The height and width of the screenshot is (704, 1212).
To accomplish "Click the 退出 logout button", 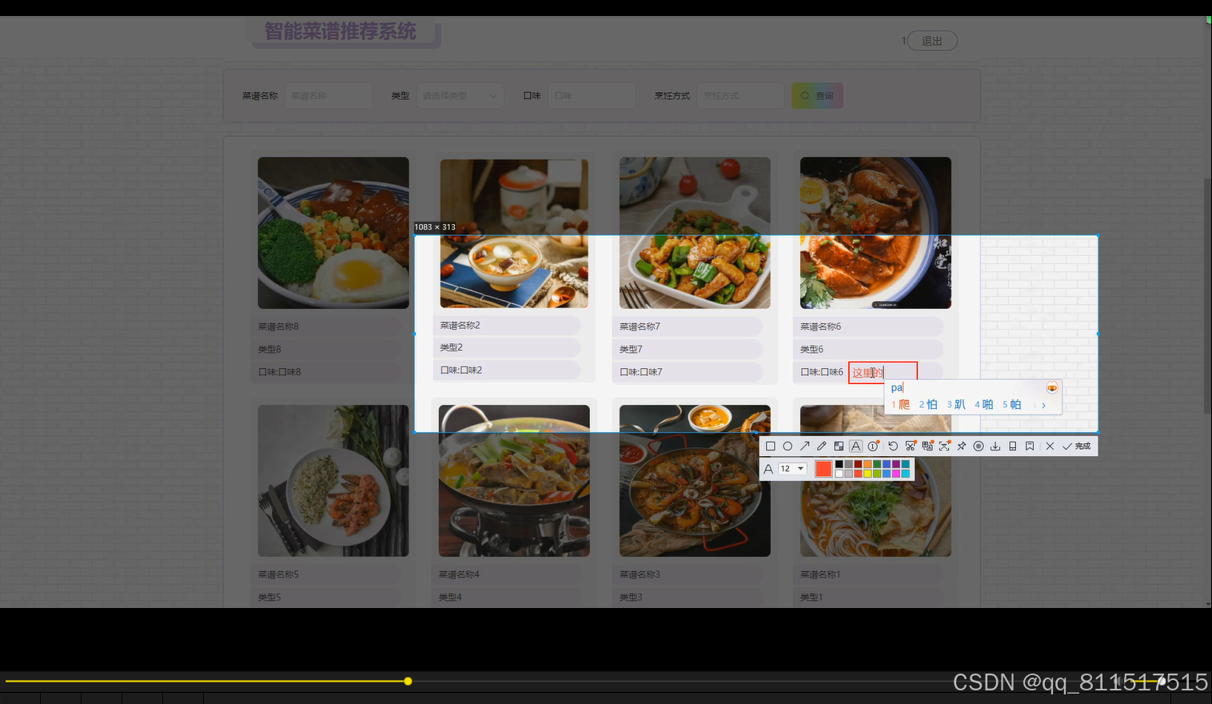I will [x=931, y=40].
